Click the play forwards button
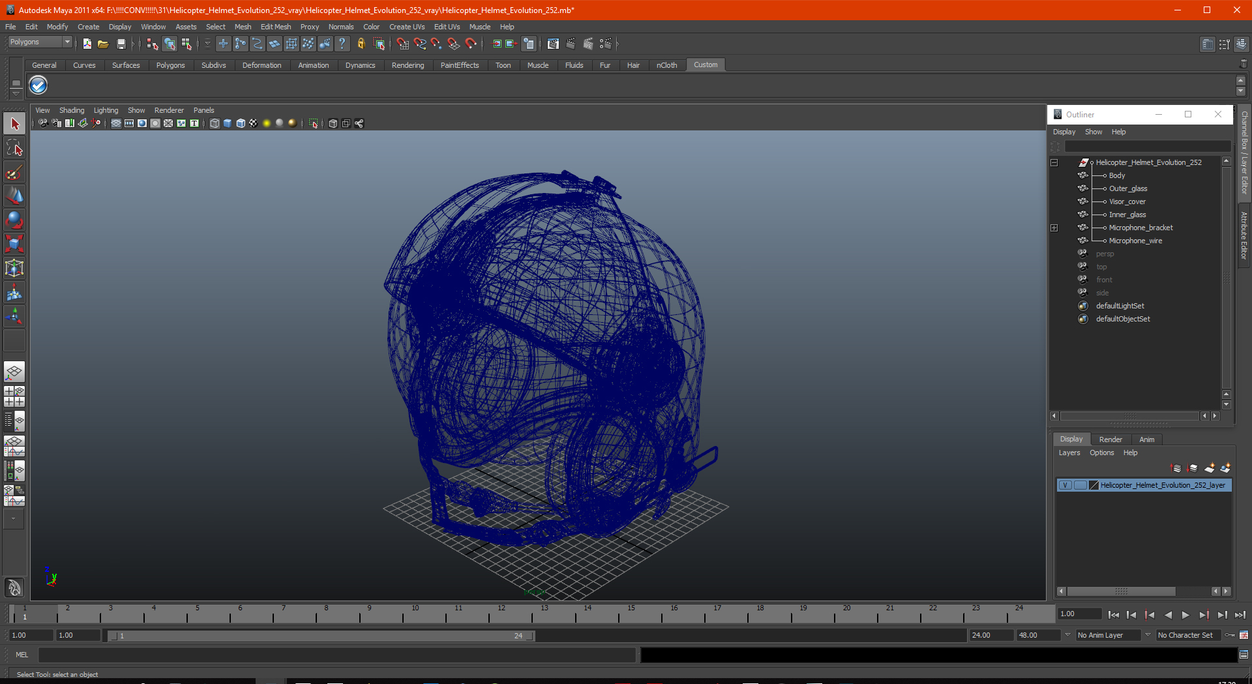1252x684 pixels. pyautogui.click(x=1185, y=615)
